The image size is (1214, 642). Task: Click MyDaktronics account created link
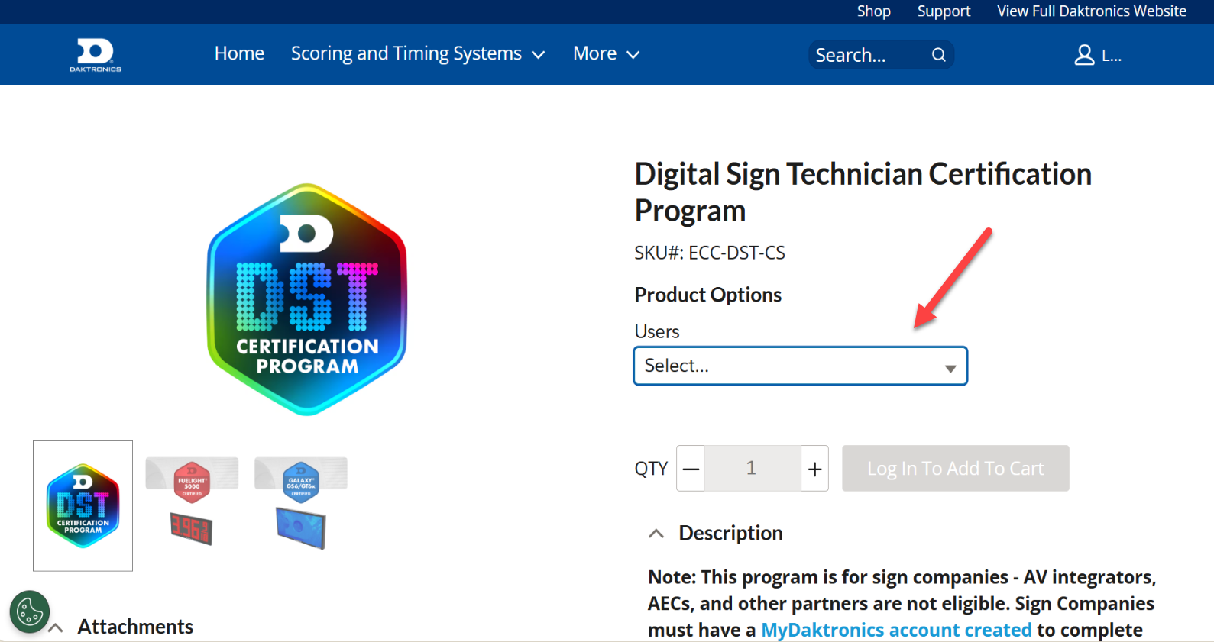click(x=896, y=630)
